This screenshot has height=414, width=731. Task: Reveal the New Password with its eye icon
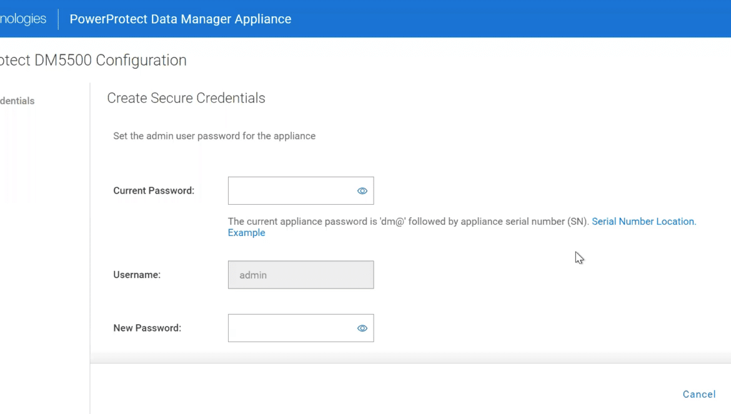point(362,328)
